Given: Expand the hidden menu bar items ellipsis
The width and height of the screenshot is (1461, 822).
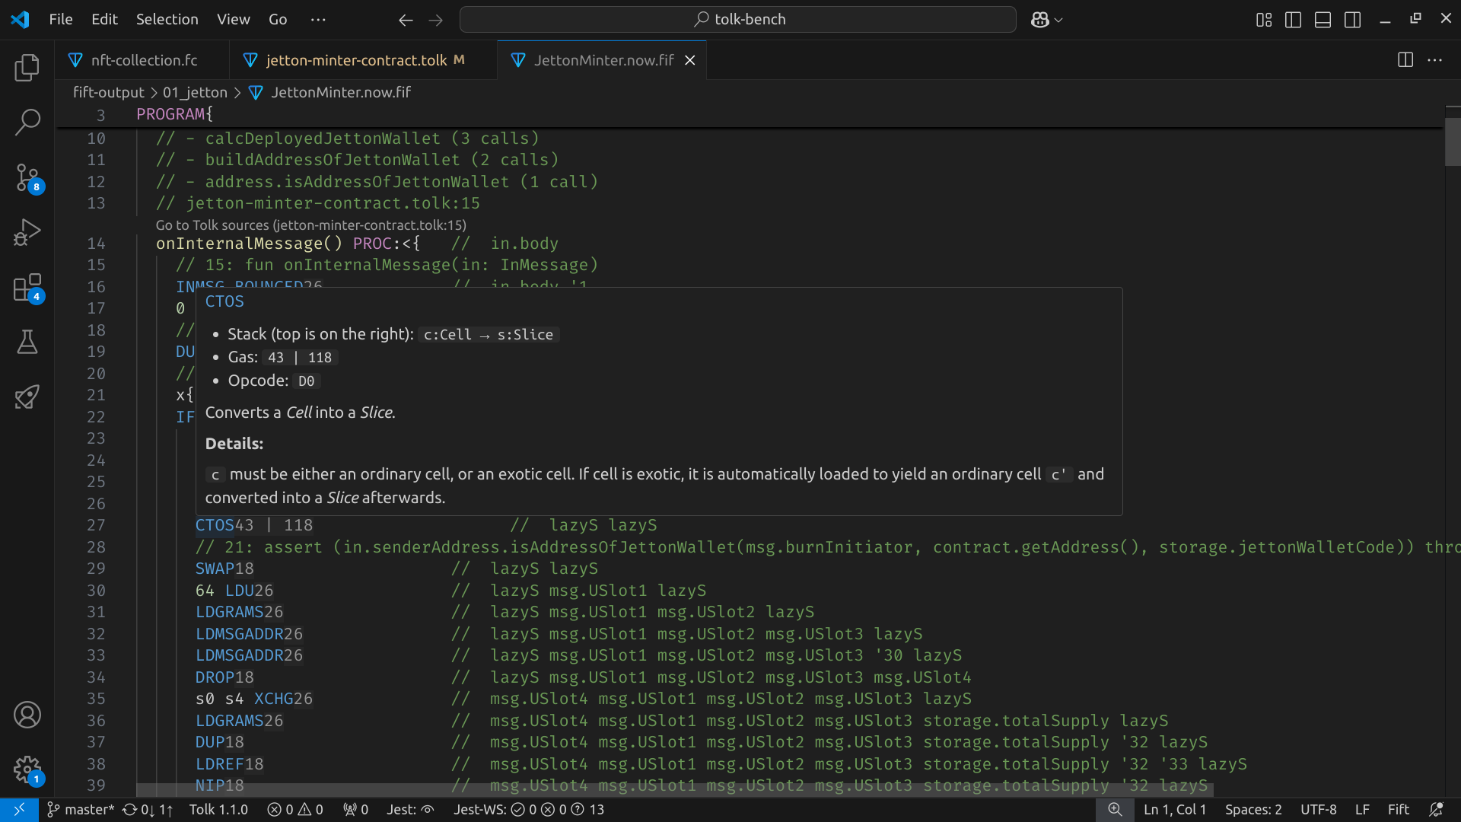Looking at the screenshot, I should [x=318, y=19].
